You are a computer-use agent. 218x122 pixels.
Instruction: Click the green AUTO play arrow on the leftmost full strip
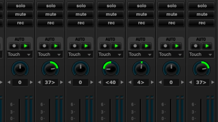coord(25,46)
